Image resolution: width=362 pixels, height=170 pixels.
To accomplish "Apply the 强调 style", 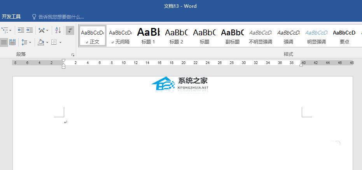I will click(289, 36).
